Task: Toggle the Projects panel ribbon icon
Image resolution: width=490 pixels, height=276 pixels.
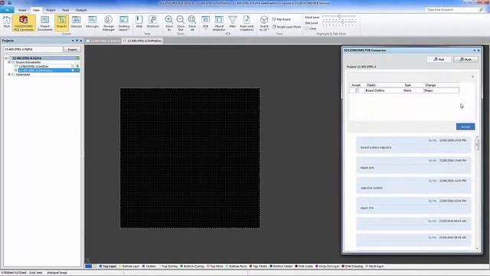Action: [x=61, y=22]
